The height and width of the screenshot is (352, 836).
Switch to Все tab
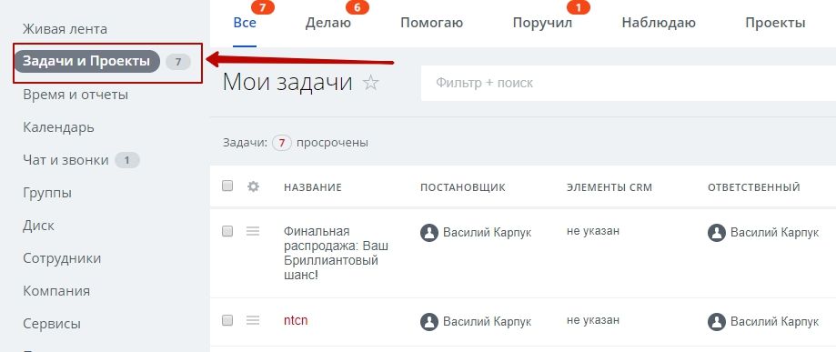point(245,23)
